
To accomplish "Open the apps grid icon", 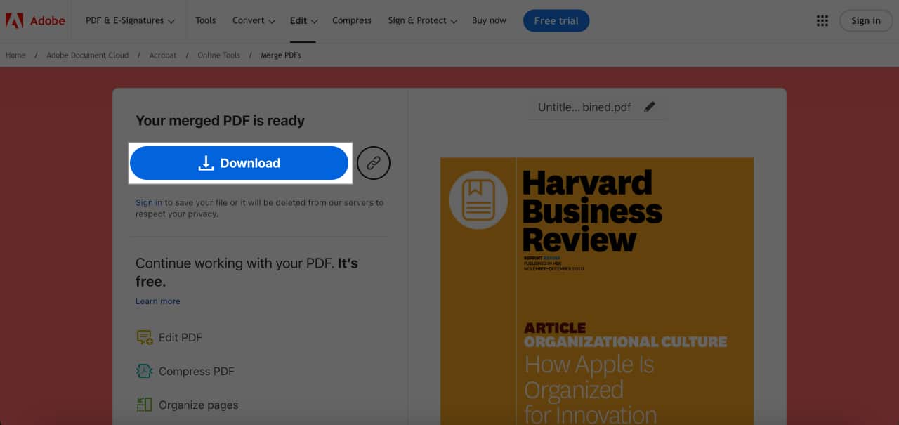I will (x=822, y=21).
